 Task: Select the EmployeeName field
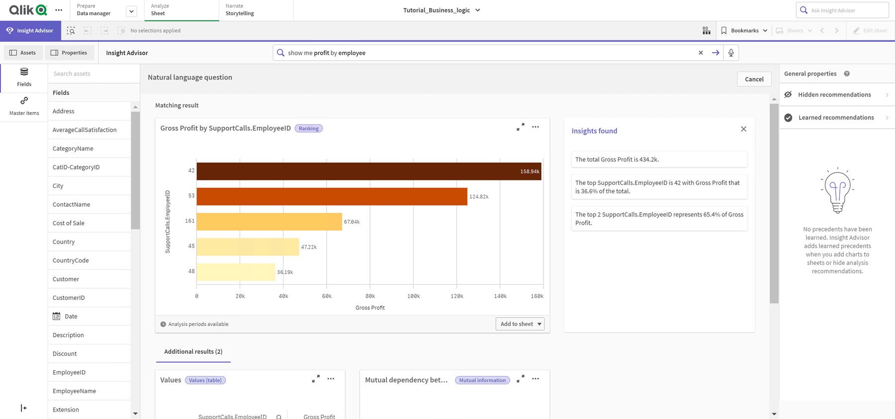click(75, 391)
